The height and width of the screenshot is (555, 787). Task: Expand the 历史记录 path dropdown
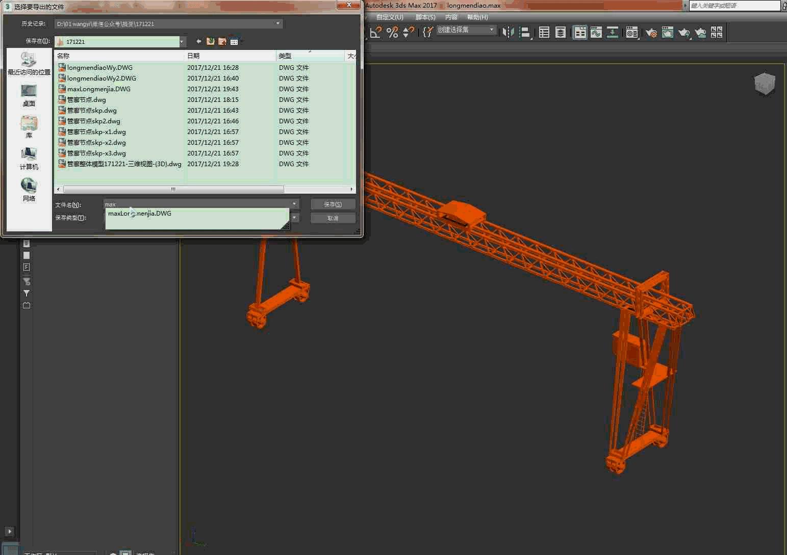coord(277,23)
